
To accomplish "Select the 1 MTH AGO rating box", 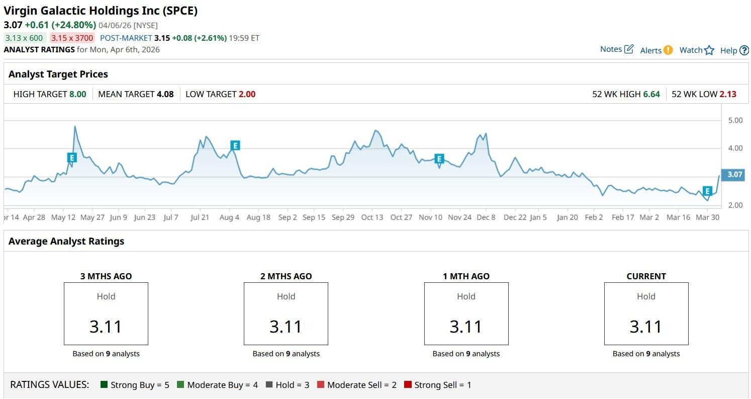I will point(466,313).
